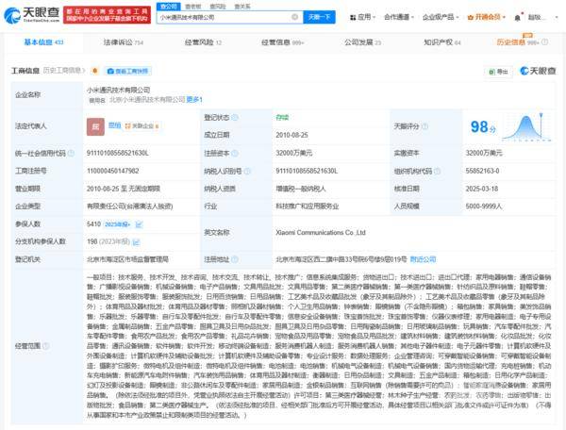Click the establishment date 2010-08-25

coord(292,135)
